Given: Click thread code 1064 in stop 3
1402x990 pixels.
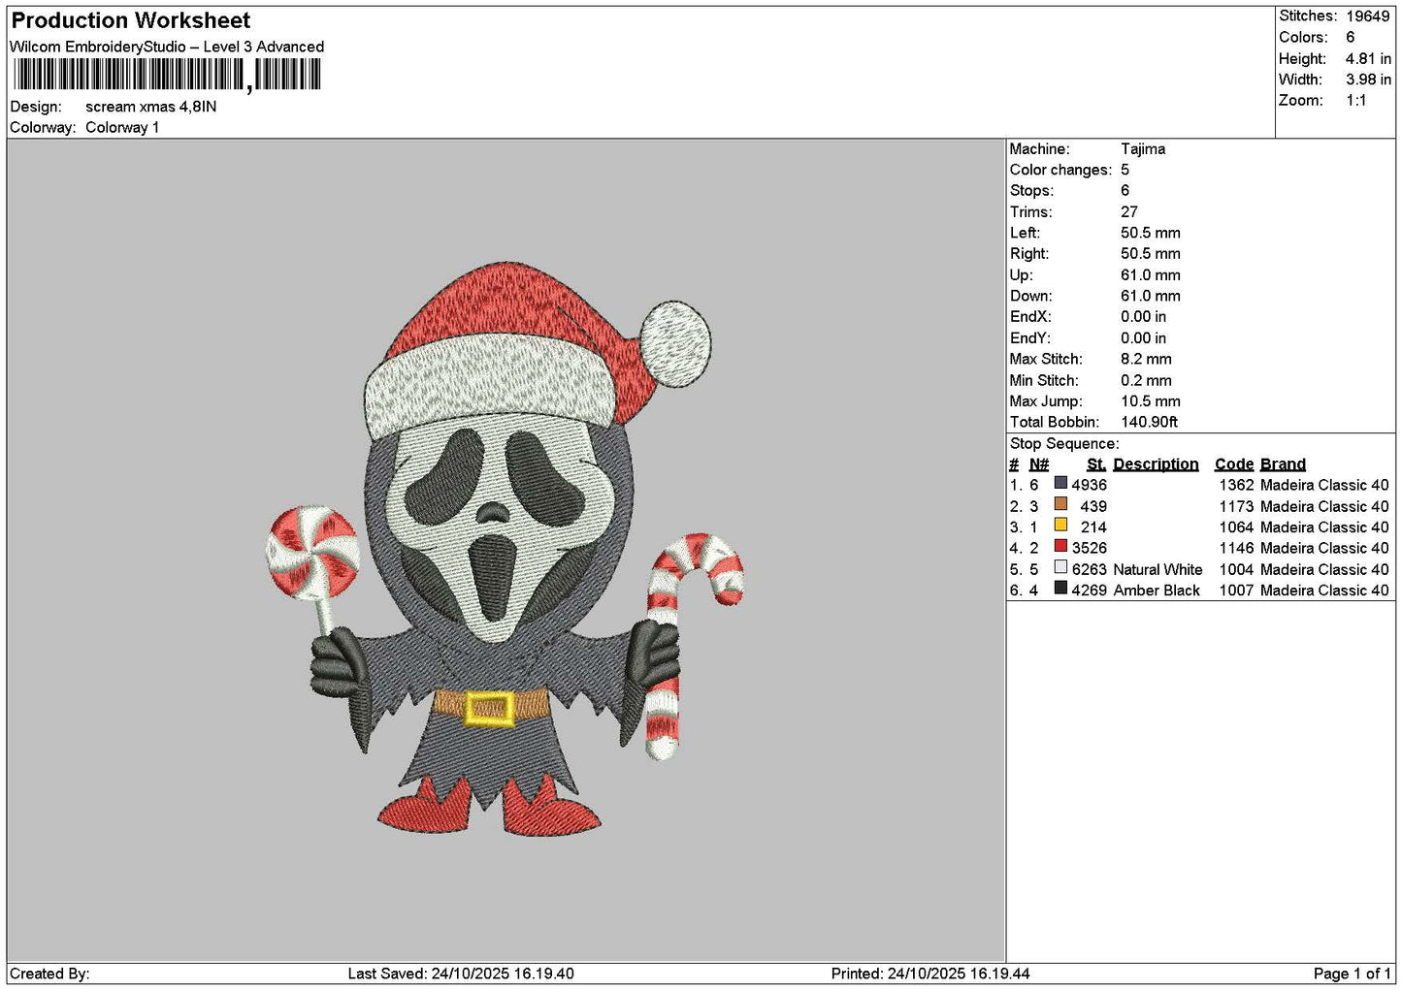Looking at the screenshot, I should click(1236, 527).
